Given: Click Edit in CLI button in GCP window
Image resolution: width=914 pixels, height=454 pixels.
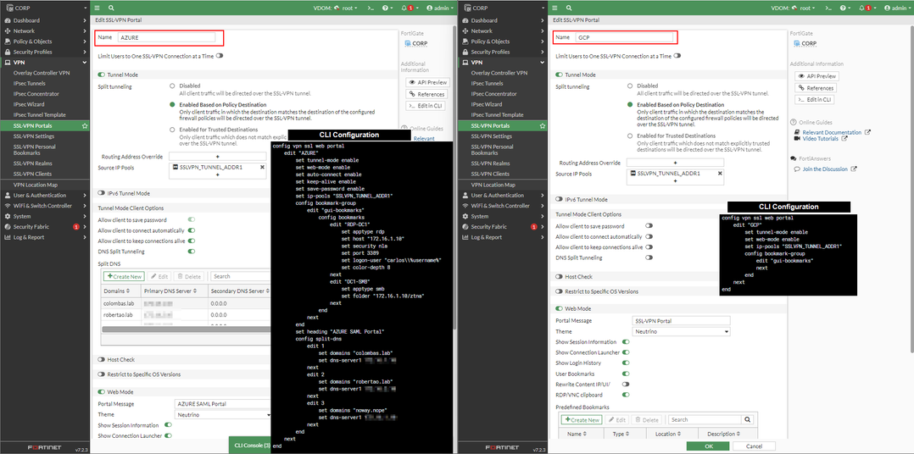Looking at the screenshot, I should [814, 100].
